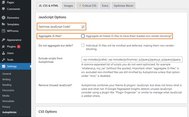Click the Optimize JavaScript Code? label

pos(54,27)
